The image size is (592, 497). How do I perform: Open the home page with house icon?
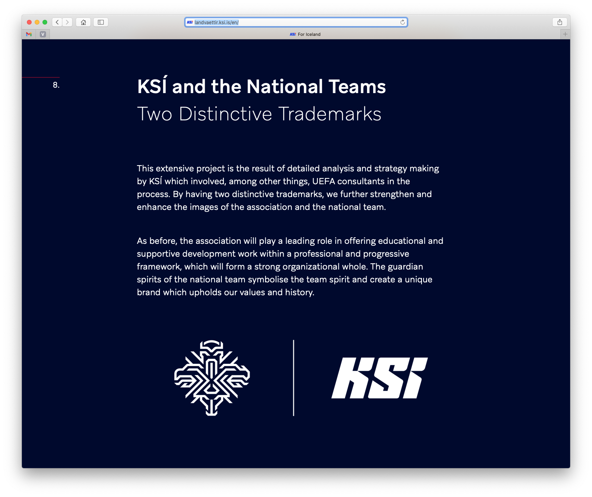83,22
